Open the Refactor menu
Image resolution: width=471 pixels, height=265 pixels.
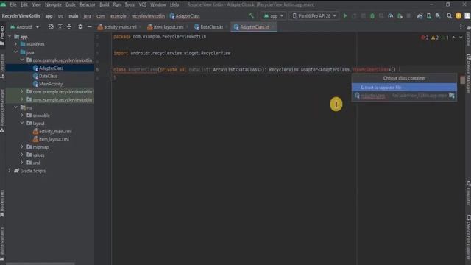pyautogui.click(x=88, y=4)
